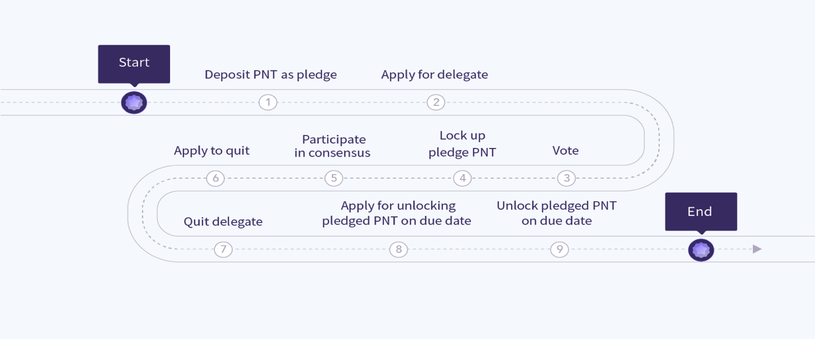Screen dimensions: 815x339
Task: Click step 9 circle marker
Action: tap(559, 249)
